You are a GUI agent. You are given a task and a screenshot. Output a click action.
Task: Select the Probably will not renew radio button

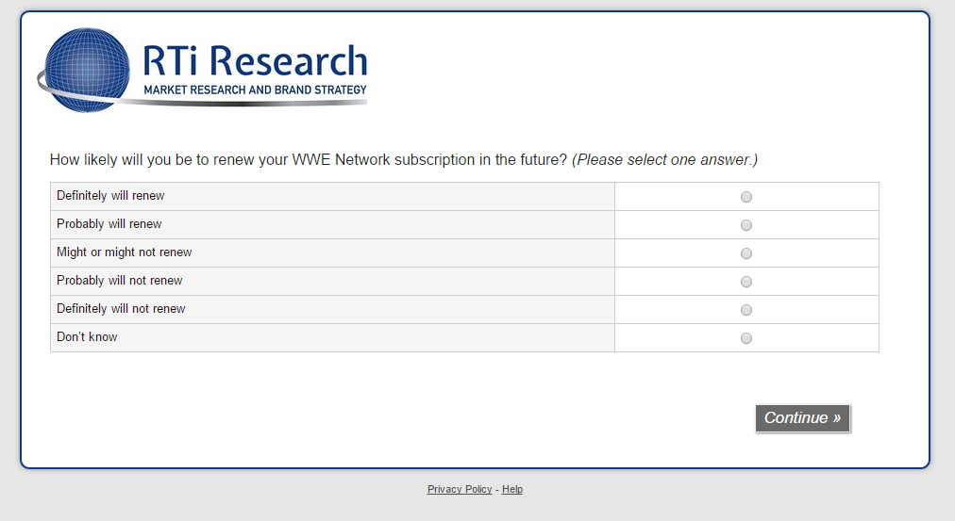[x=746, y=282]
